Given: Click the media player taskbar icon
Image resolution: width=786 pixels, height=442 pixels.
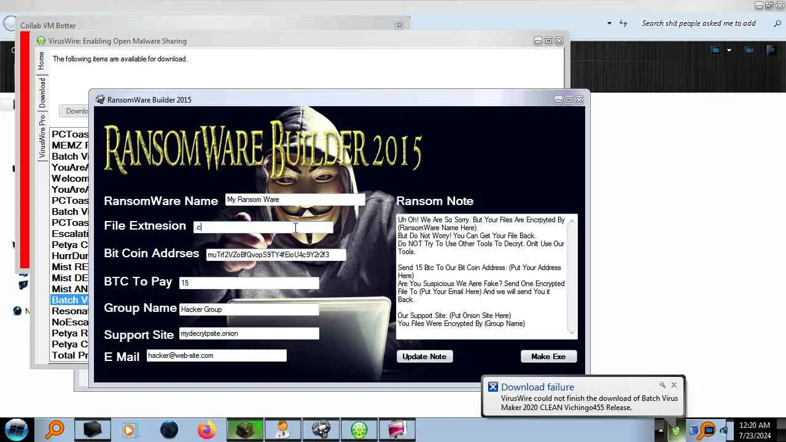Looking at the screenshot, I should 130,430.
